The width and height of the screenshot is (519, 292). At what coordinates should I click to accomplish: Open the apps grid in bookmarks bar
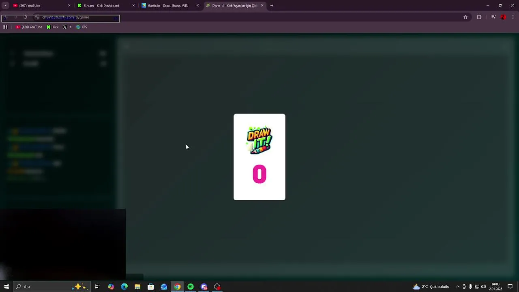(5, 27)
